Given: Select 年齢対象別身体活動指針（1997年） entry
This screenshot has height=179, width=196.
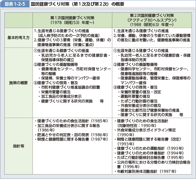Looking at the screenshot, I should pyautogui.click(x=145, y=171).
